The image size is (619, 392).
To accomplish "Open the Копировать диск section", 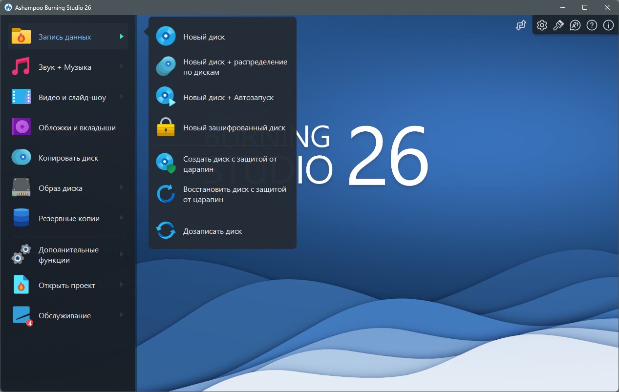I will (68, 158).
